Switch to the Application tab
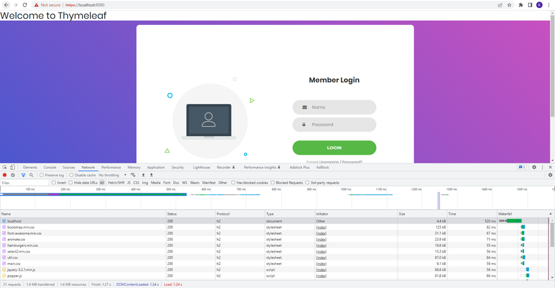 [156, 167]
